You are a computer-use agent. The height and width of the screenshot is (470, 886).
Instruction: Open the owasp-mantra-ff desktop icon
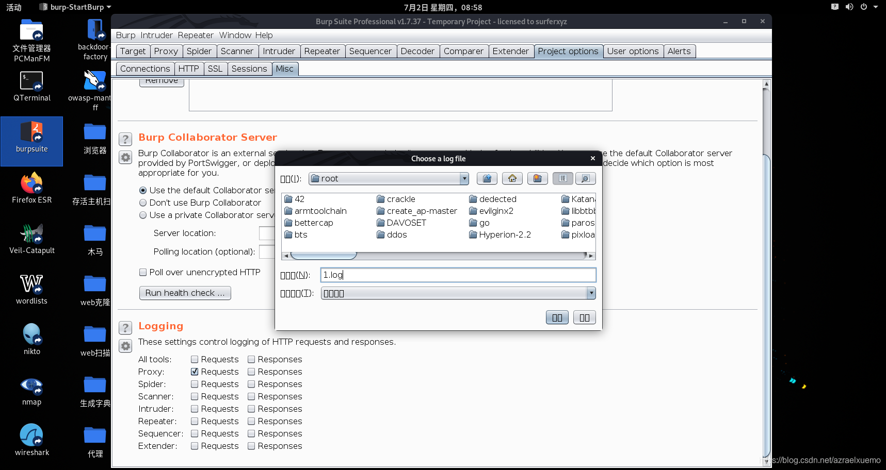95,90
